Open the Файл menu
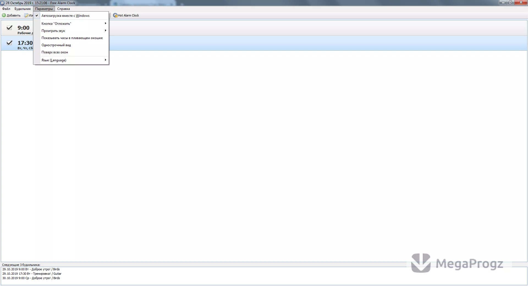Screen dimensions: 528x286 coord(6,9)
